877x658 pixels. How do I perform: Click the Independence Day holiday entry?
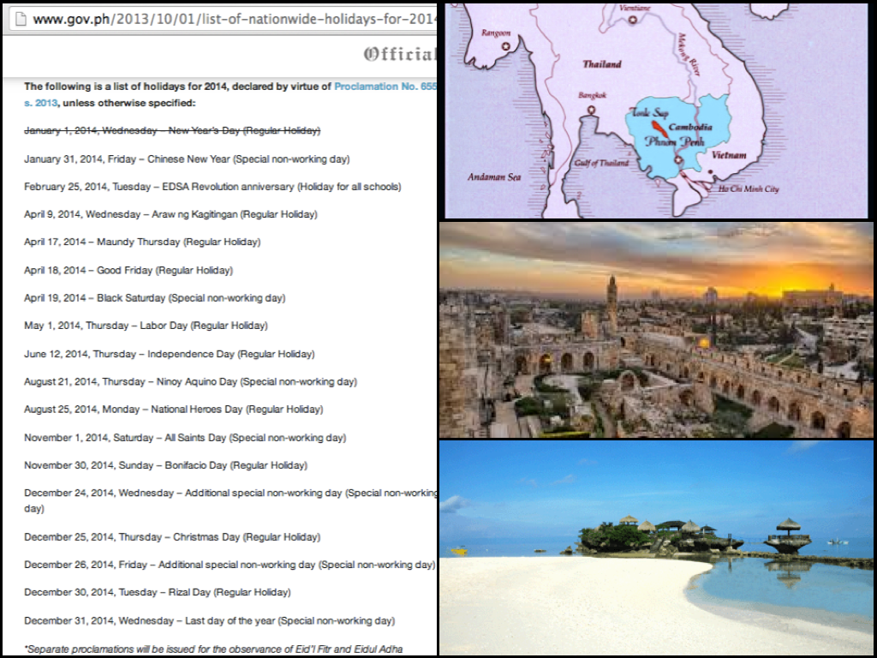(169, 354)
